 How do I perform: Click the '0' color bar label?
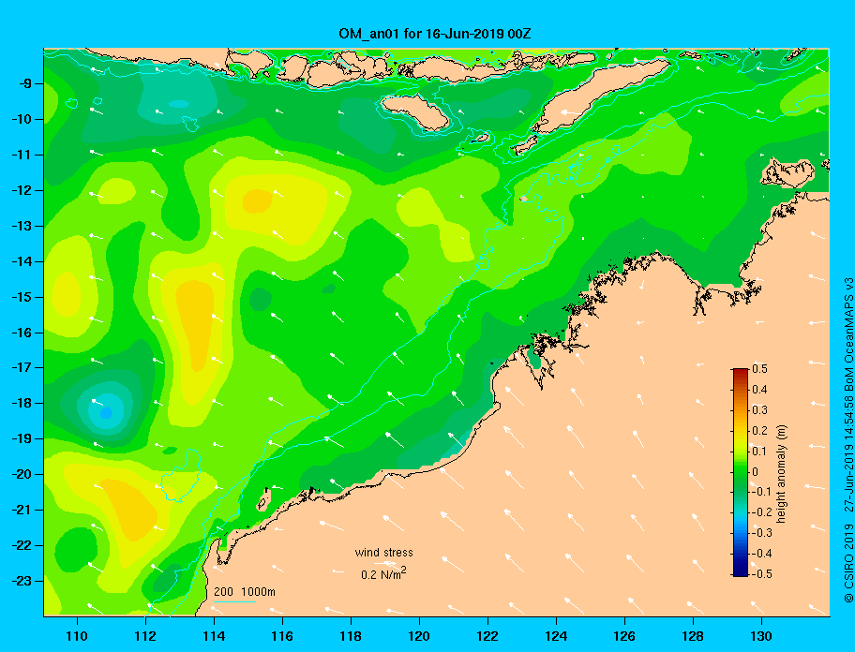[756, 471]
